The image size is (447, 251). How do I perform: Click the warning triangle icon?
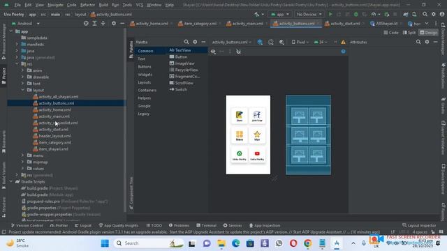pyautogui.click(x=343, y=42)
